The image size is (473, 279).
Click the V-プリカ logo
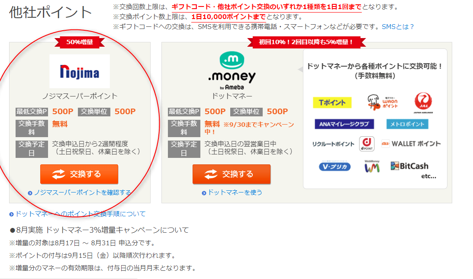click(x=335, y=167)
